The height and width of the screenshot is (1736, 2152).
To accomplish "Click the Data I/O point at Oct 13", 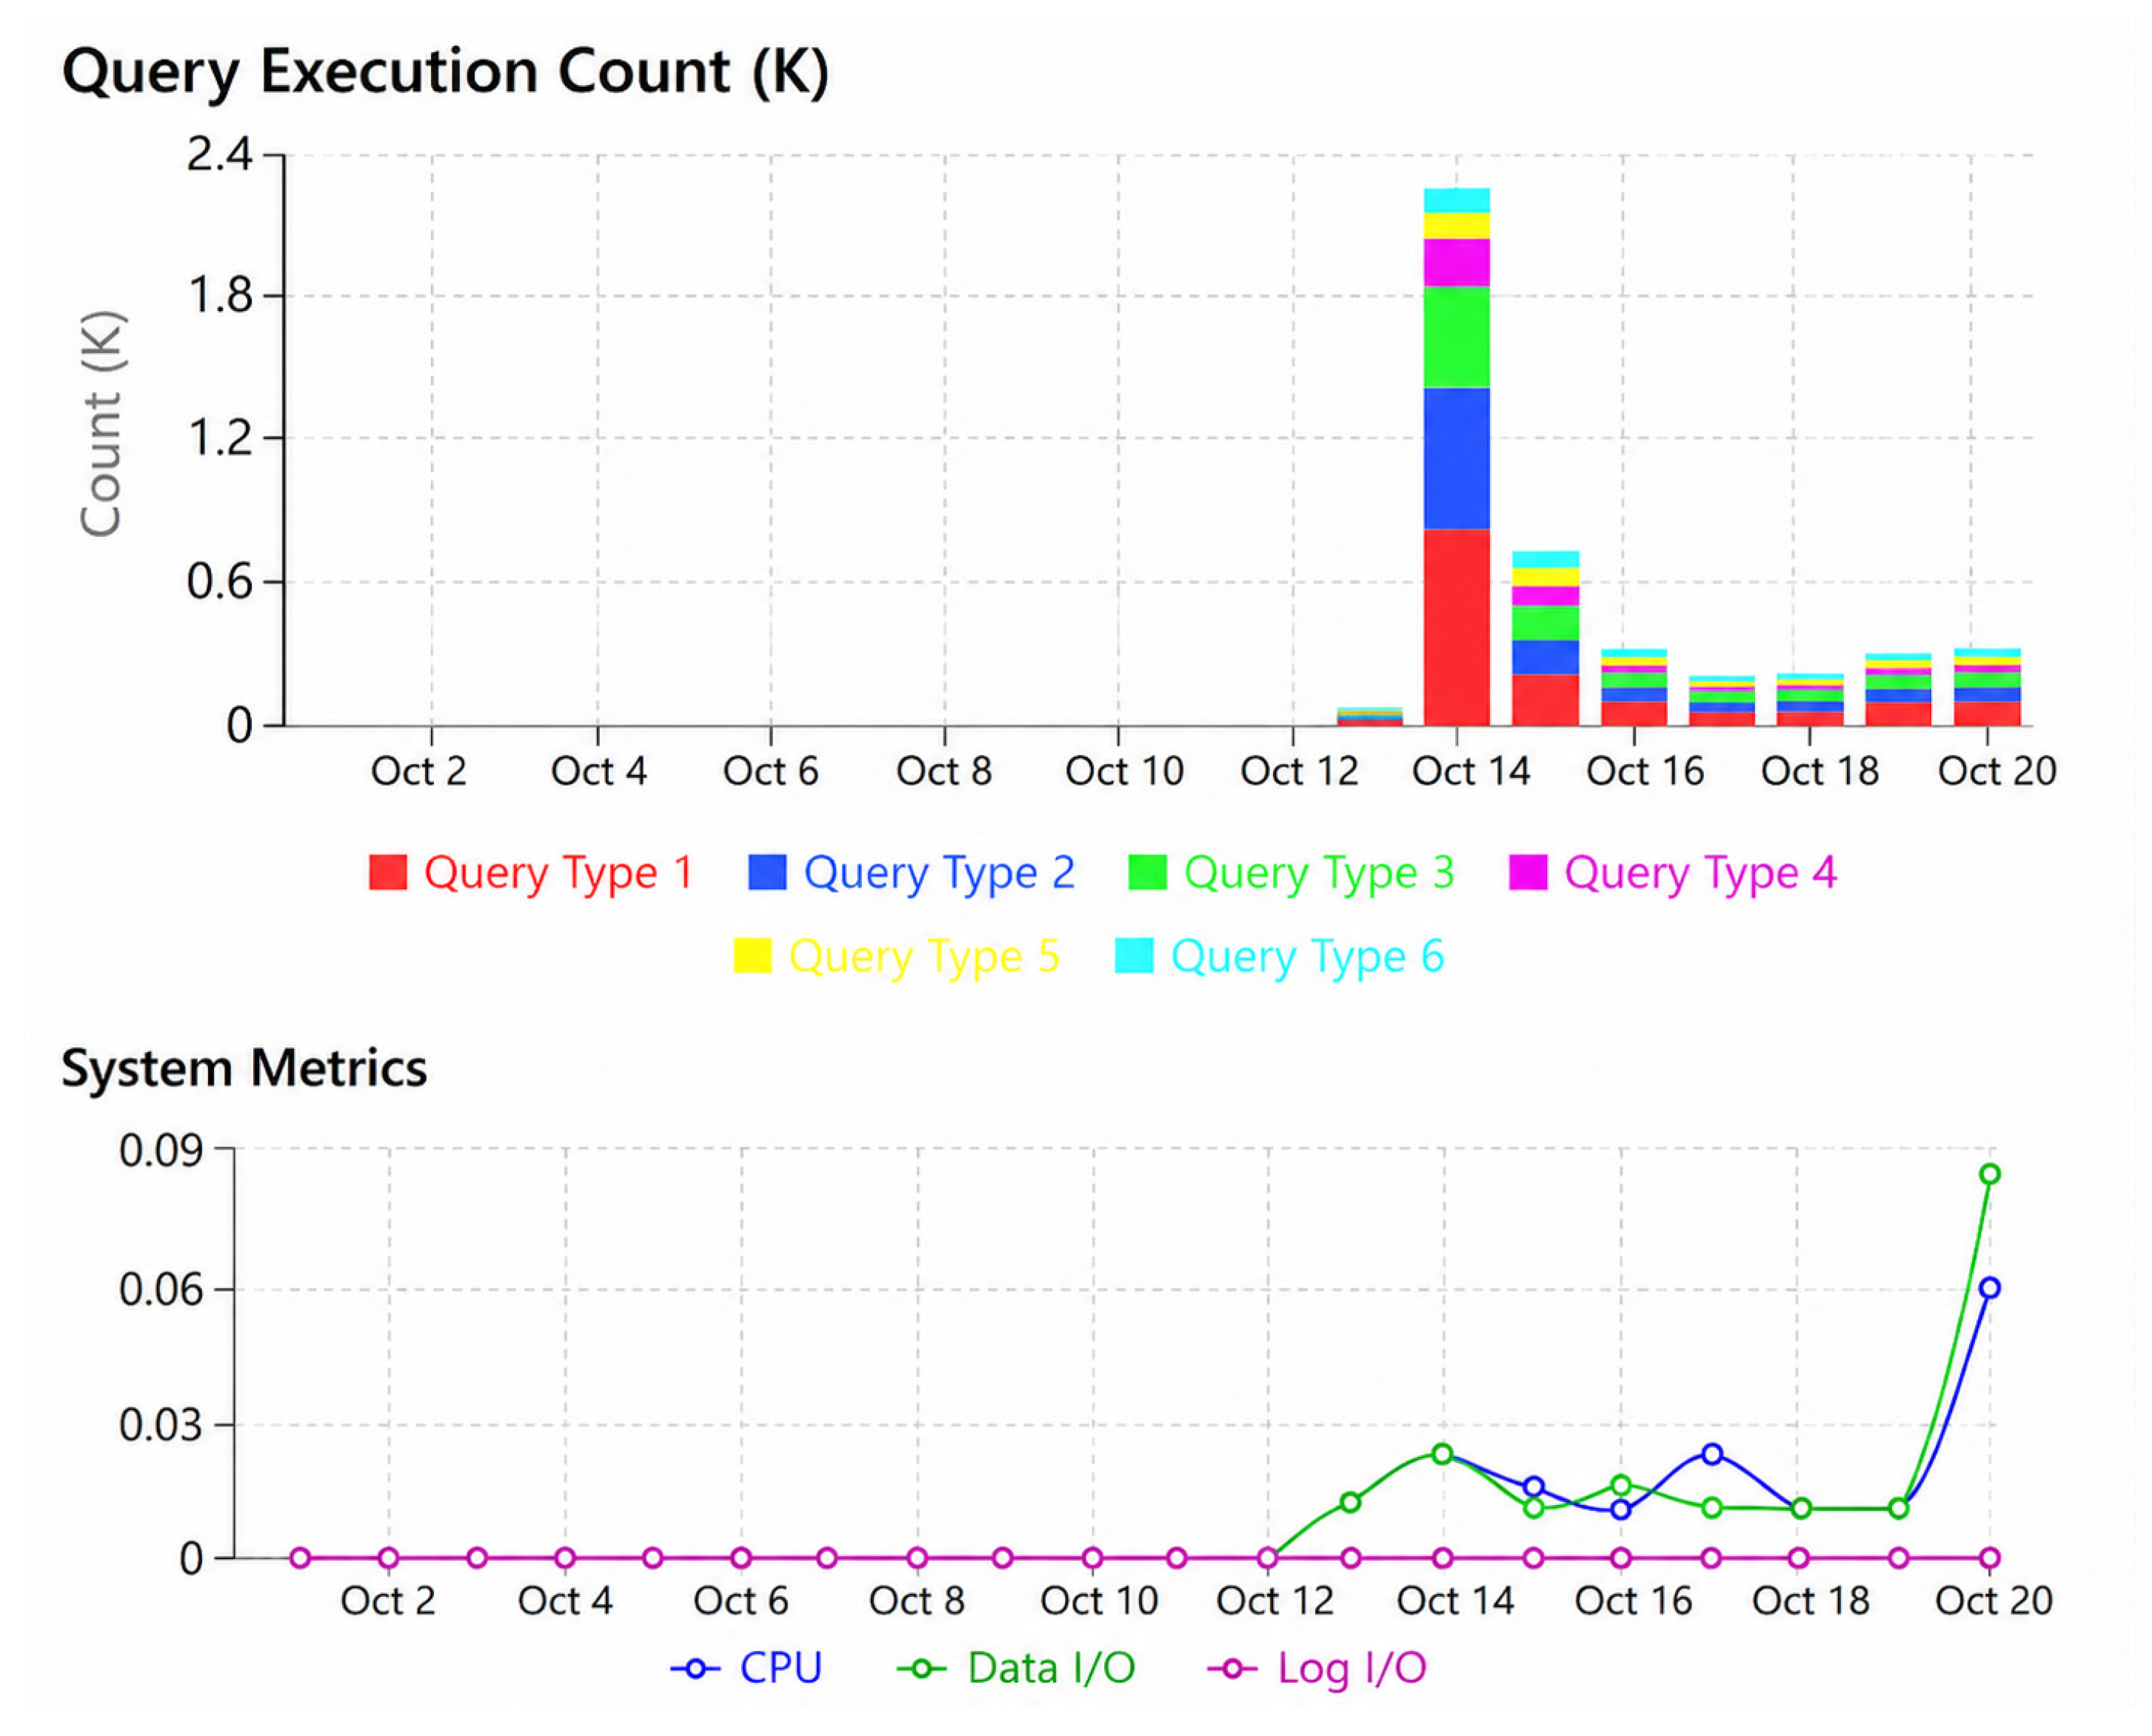I will point(1351,1503).
